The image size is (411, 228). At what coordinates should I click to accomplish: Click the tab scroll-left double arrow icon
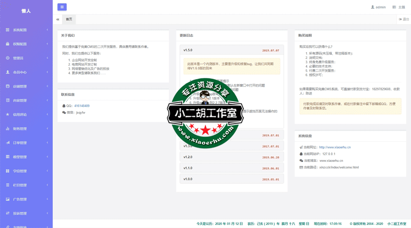point(58,19)
